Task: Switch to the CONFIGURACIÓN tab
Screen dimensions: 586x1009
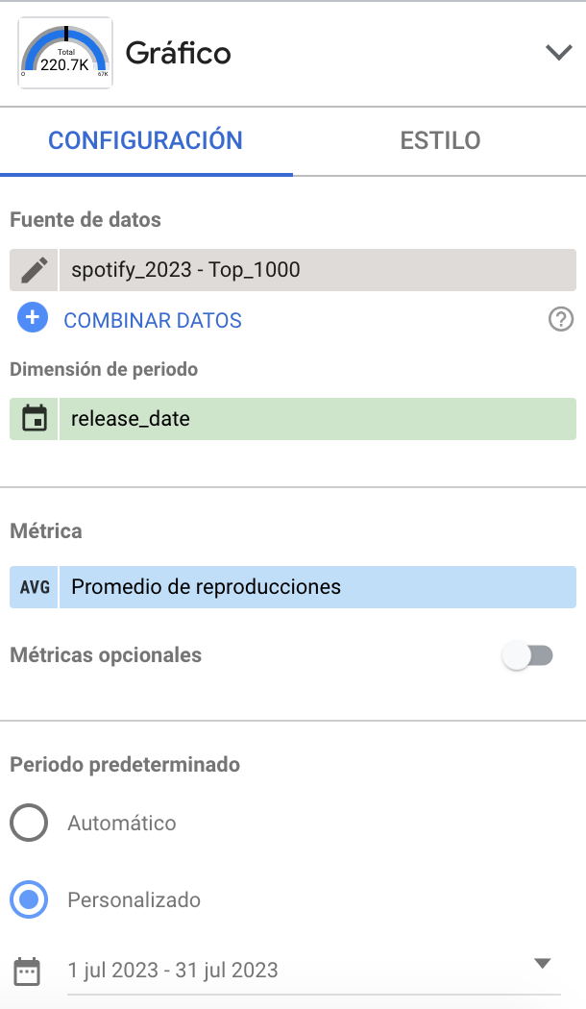Action: tap(146, 140)
